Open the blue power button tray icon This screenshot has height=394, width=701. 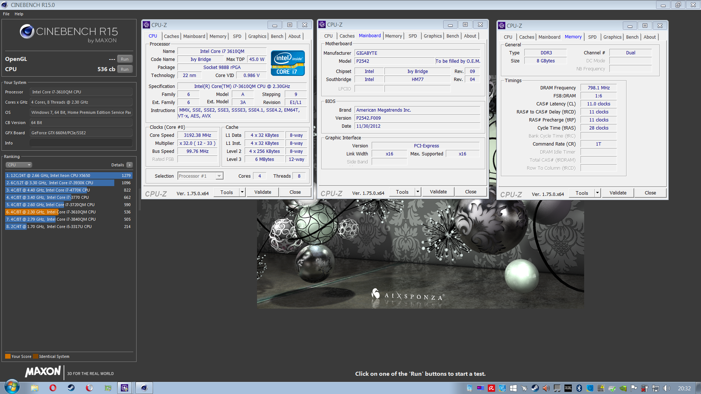pyautogui.click(x=590, y=388)
